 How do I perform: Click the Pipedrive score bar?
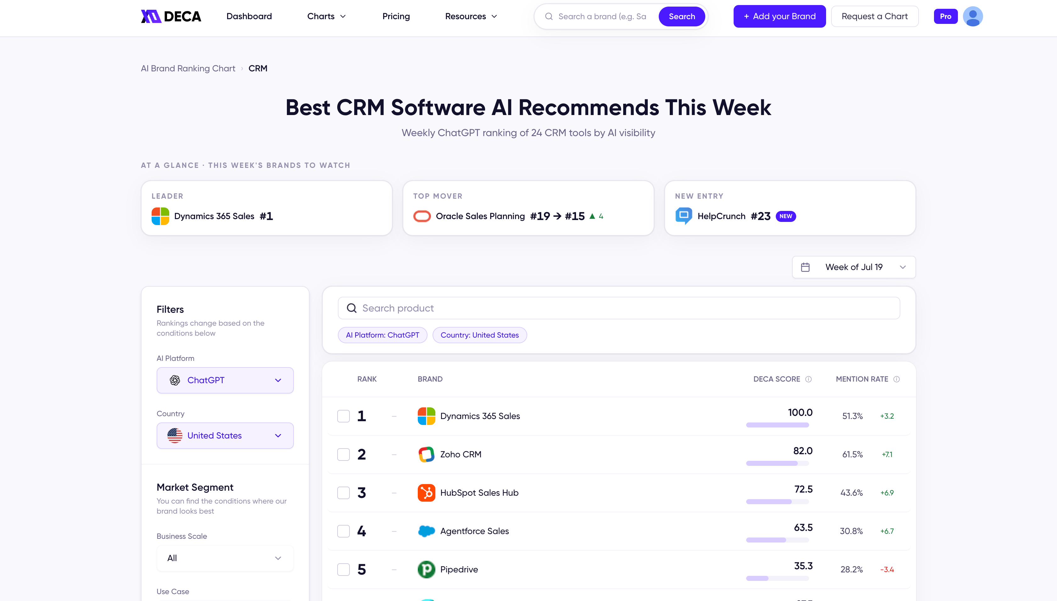[x=777, y=579]
